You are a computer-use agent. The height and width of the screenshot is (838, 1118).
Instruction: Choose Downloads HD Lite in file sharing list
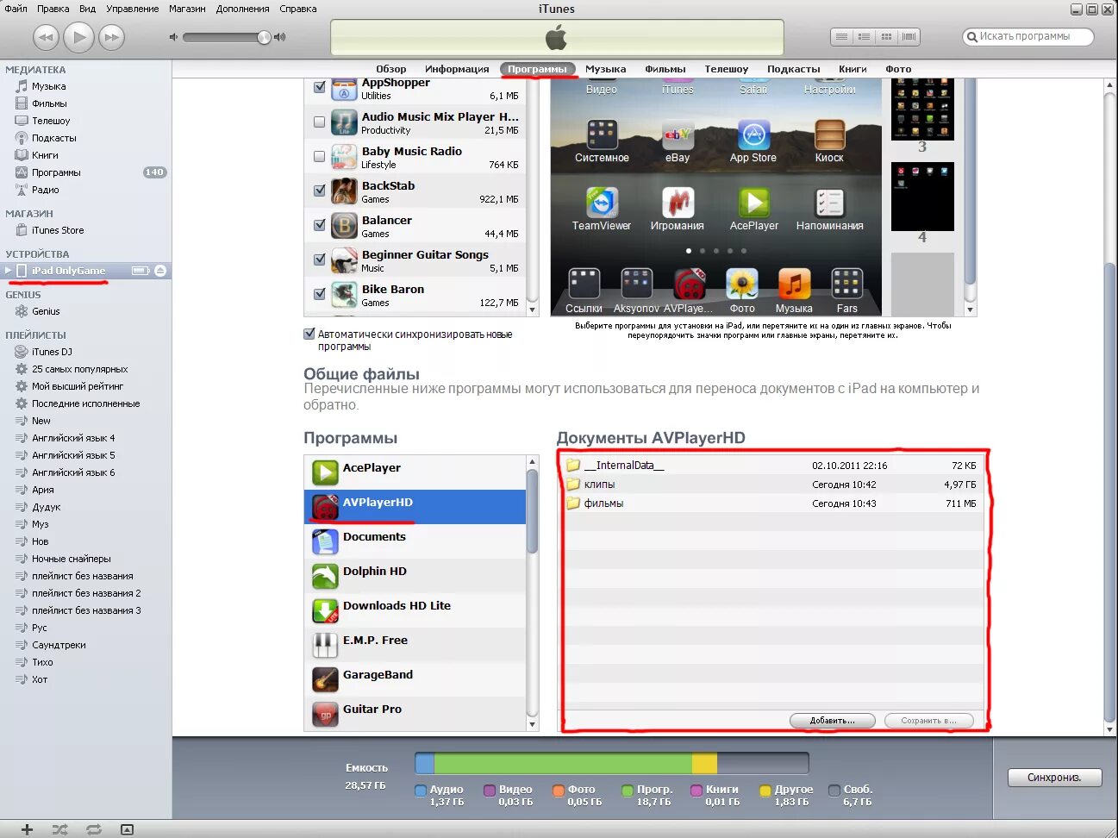coord(415,610)
